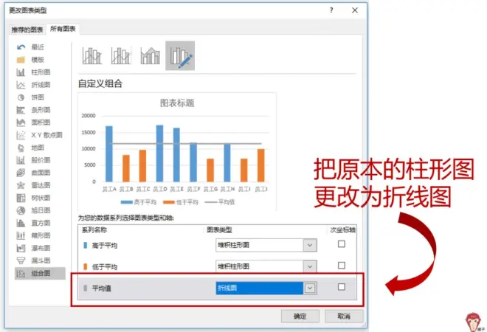Choose the 折线图 line chart category
The width and height of the screenshot is (487, 332).
point(33,85)
